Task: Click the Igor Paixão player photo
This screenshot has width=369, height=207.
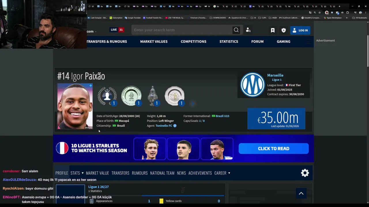Action: [75, 106]
